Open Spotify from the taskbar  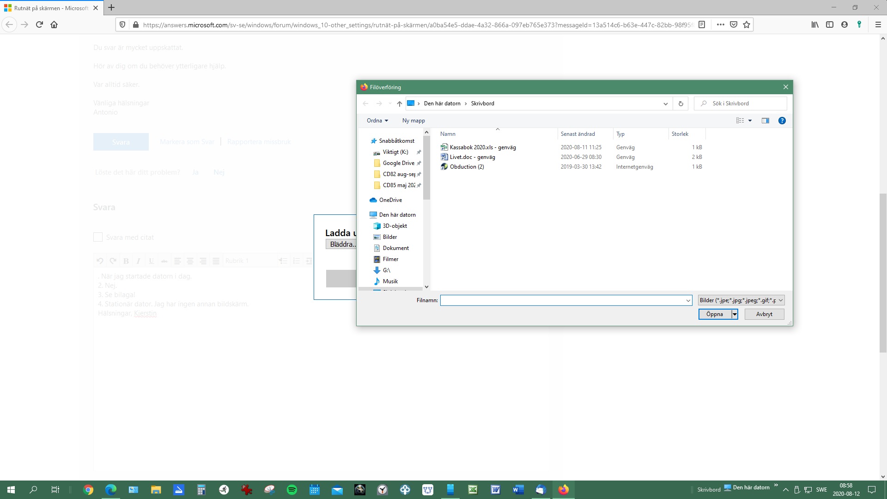click(292, 490)
